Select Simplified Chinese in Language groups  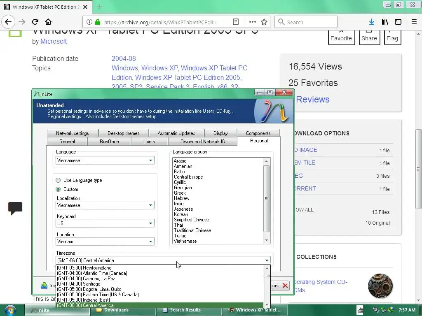(x=191, y=220)
